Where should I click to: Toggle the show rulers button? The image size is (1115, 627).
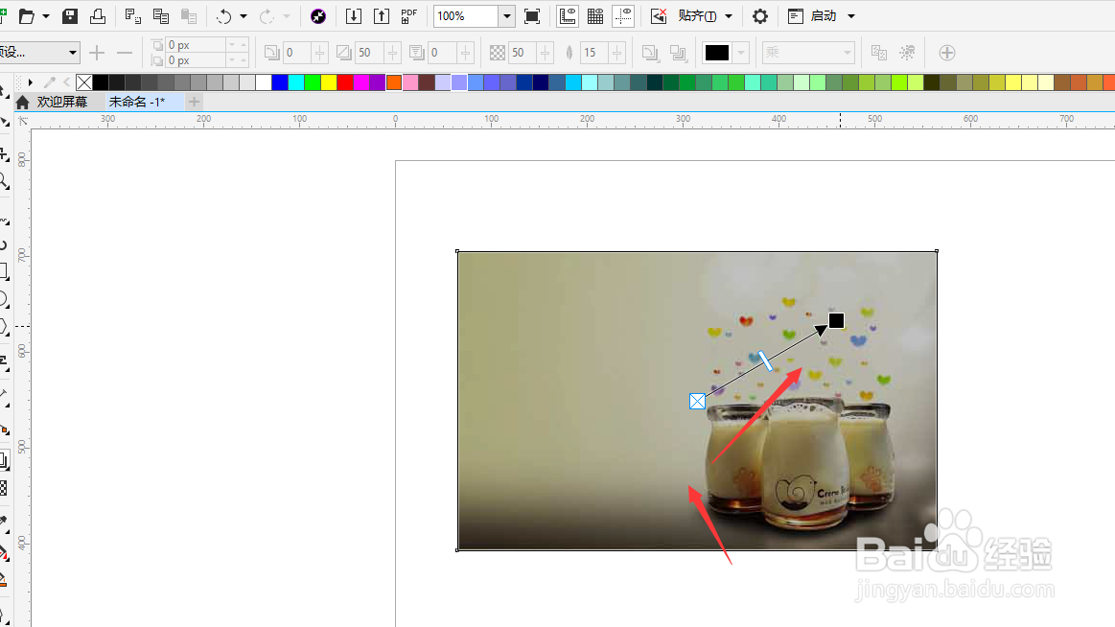pos(568,15)
